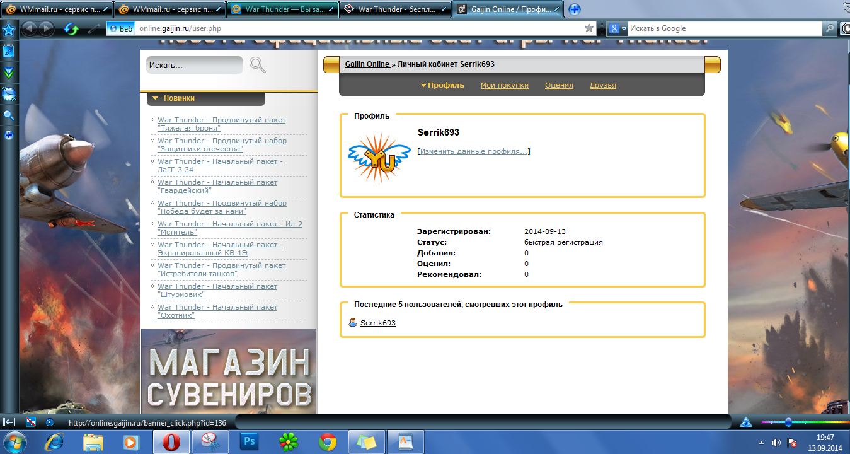Go back with the browser back arrow
This screenshot has height=454, width=850.
pos(30,28)
